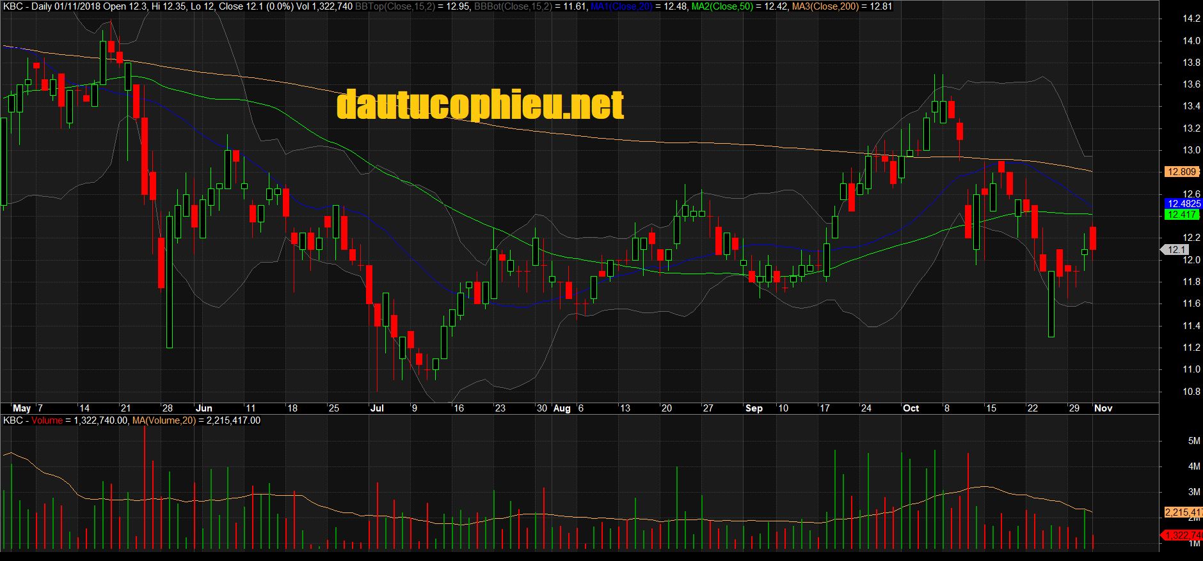Viewport: 1203px width, 561px height.
Task: Click the Nov label on the date axis
Action: coord(1103,408)
